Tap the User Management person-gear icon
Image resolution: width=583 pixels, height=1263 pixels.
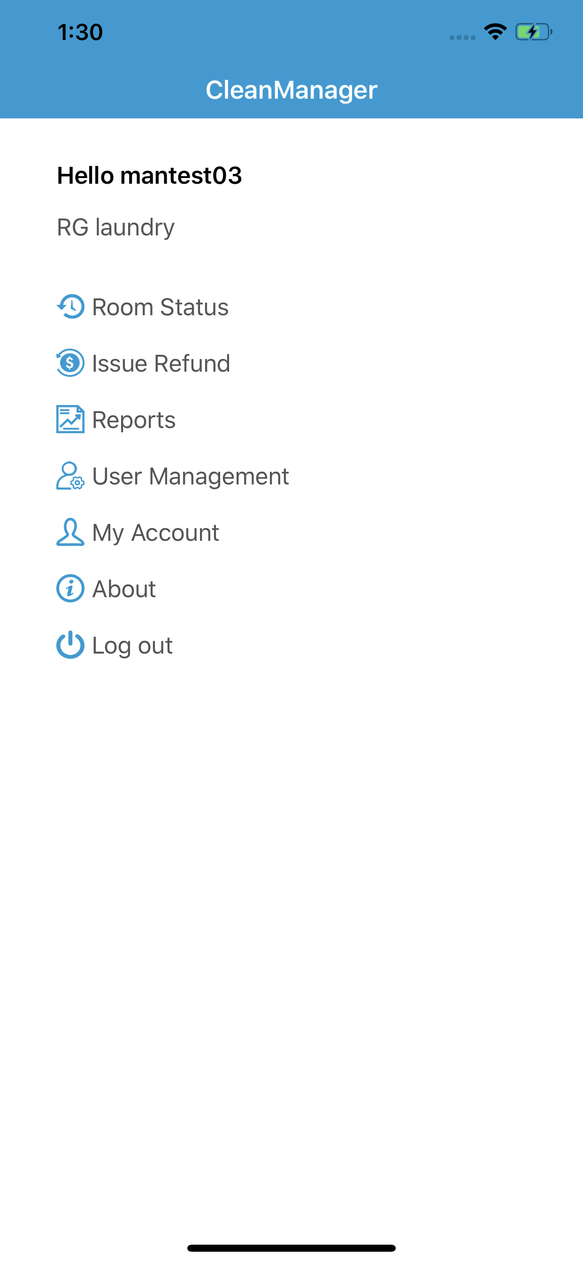pyautogui.click(x=70, y=476)
